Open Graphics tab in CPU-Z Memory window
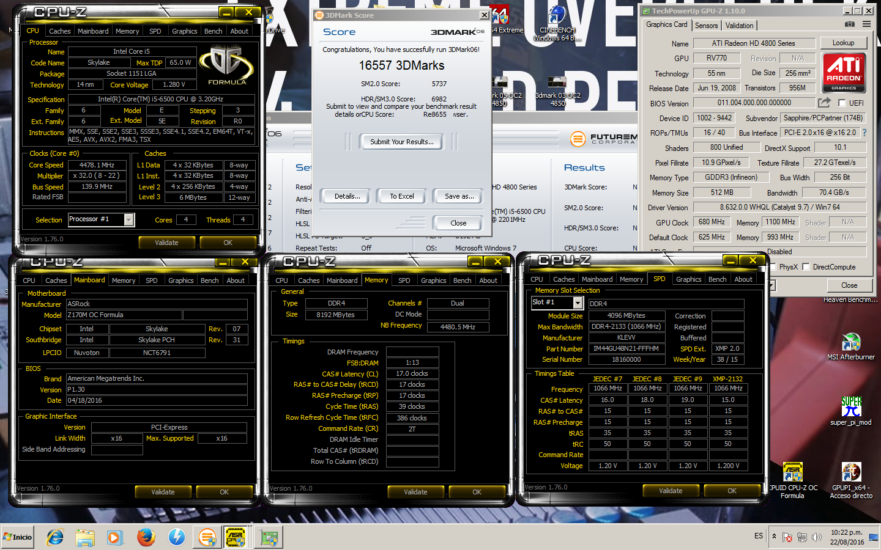Image resolution: width=881 pixels, height=550 pixels. pos(434,280)
